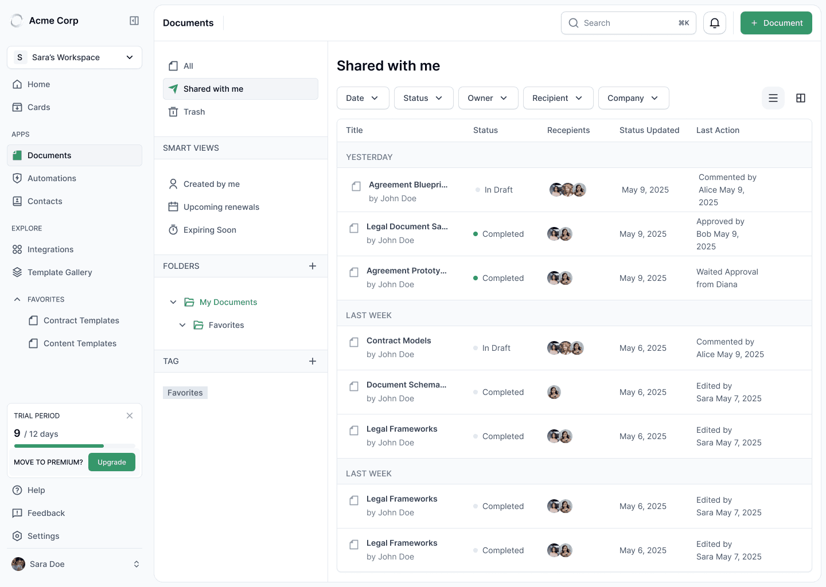Click Waited Approval from Diana text

[727, 278]
